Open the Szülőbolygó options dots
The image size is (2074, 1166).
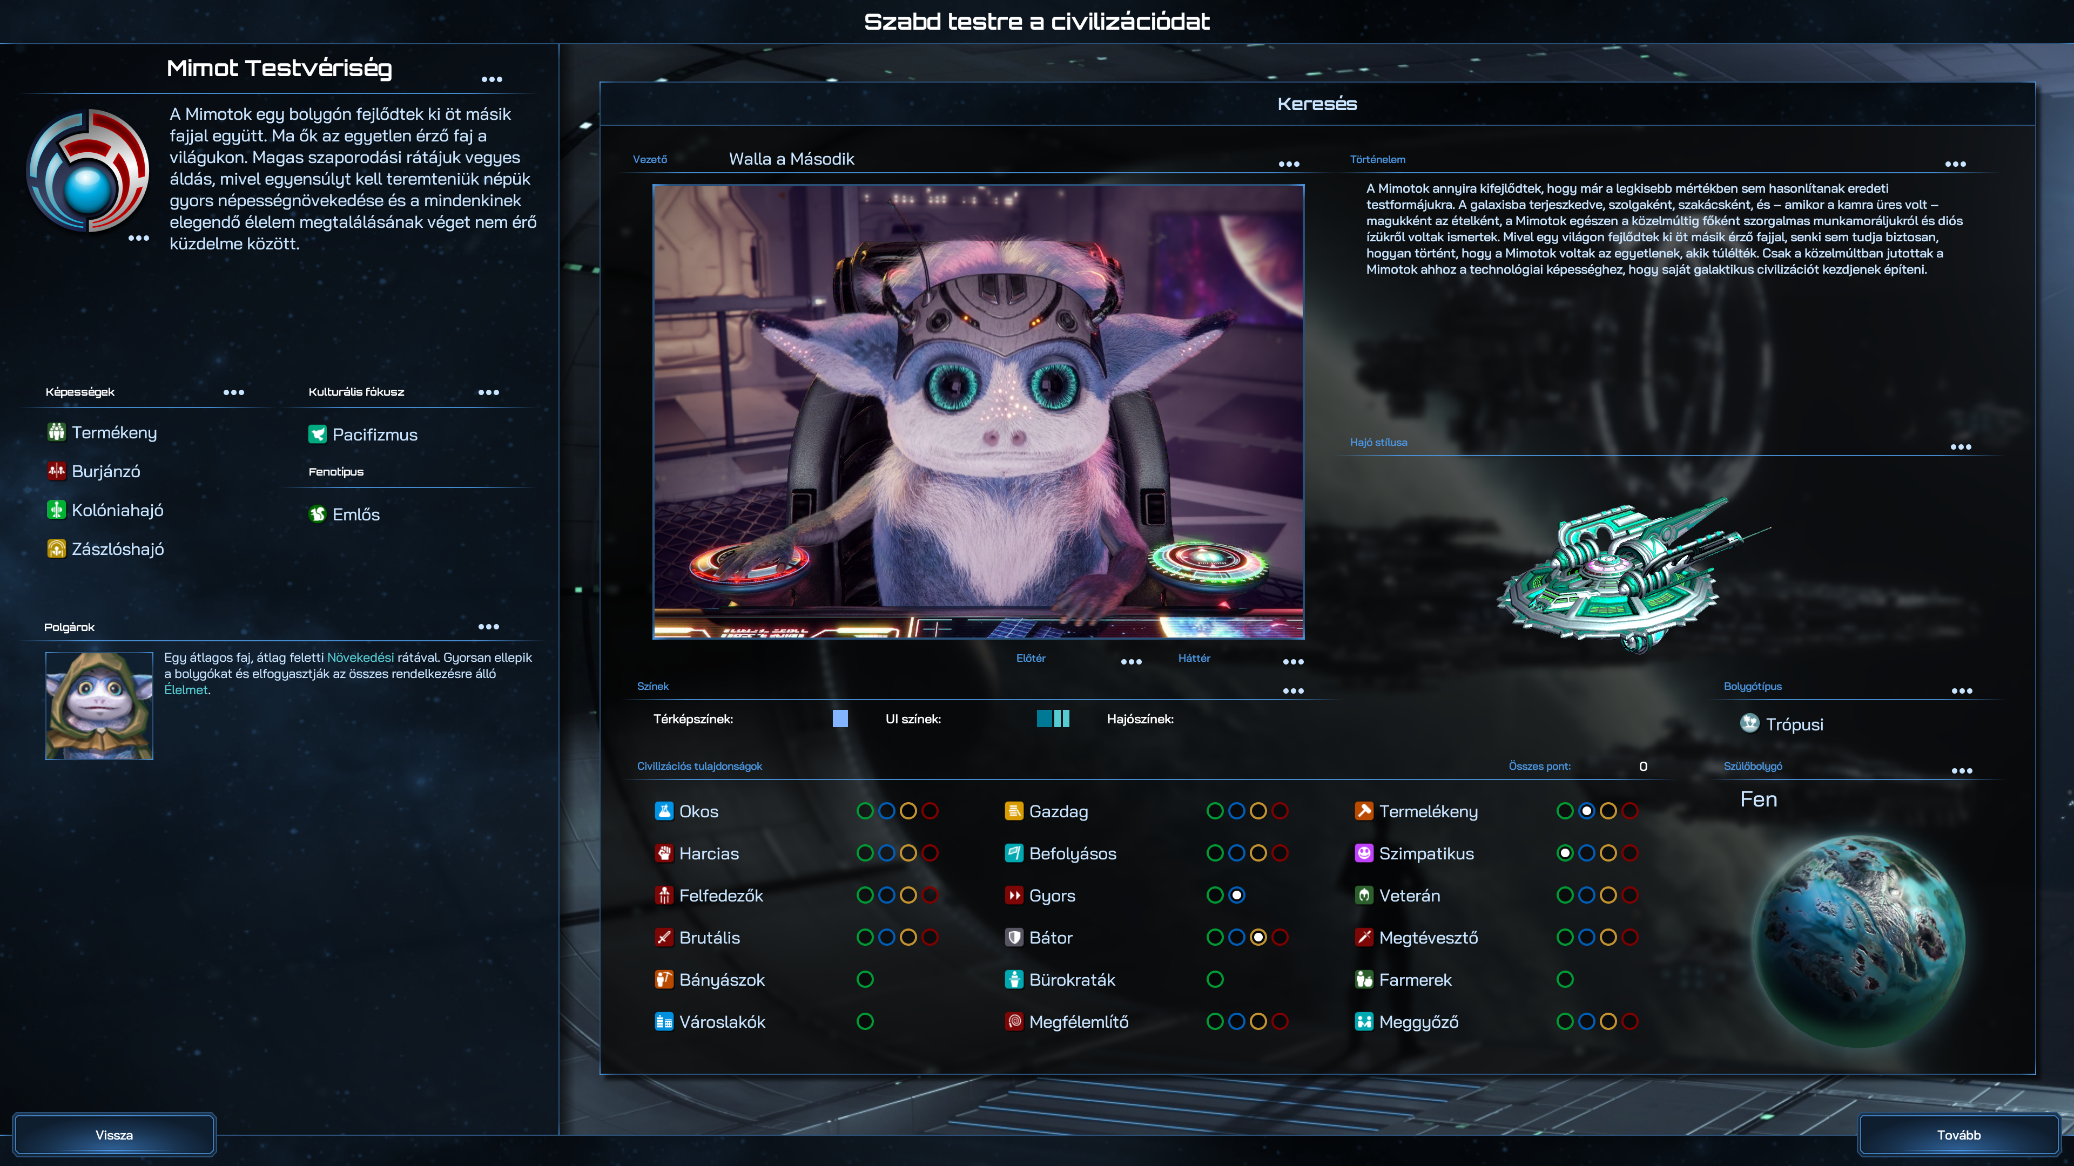[1961, 771]
